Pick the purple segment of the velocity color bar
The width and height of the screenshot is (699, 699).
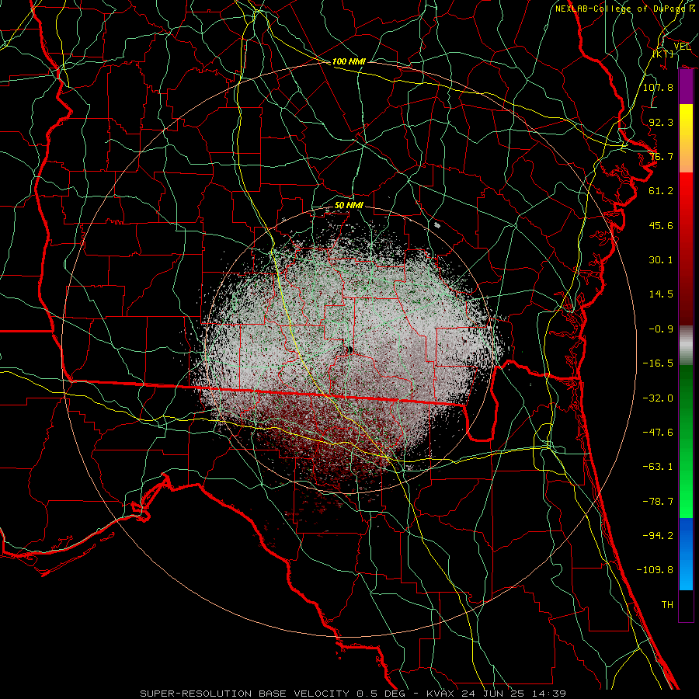(x=686, y=87)
